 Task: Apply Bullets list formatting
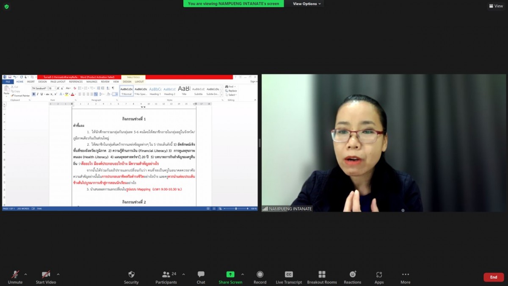point(80,88)
